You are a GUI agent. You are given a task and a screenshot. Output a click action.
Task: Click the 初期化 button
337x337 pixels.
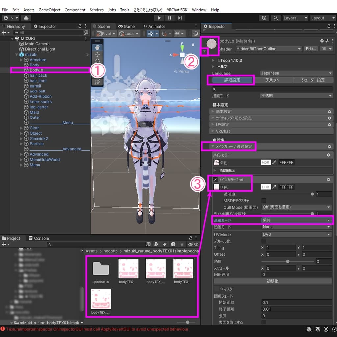(x=272, y=281)
